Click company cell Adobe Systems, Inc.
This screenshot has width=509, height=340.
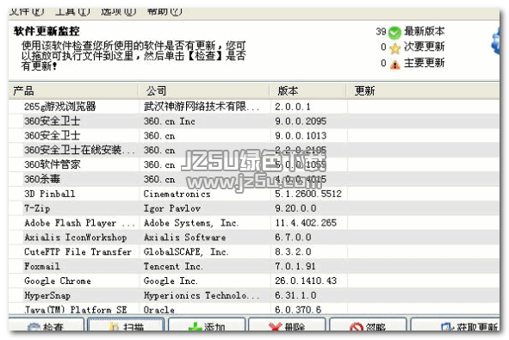191,223
